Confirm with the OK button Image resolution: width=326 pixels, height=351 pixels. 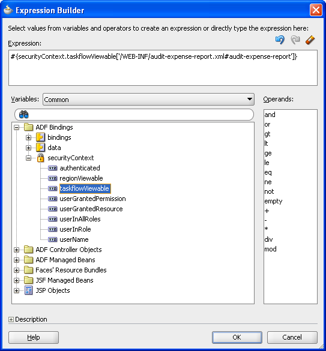237,337
